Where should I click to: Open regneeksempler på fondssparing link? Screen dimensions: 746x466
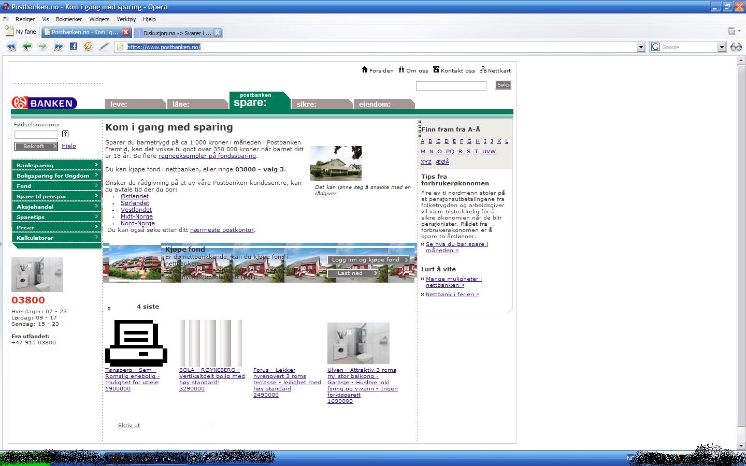207,156
